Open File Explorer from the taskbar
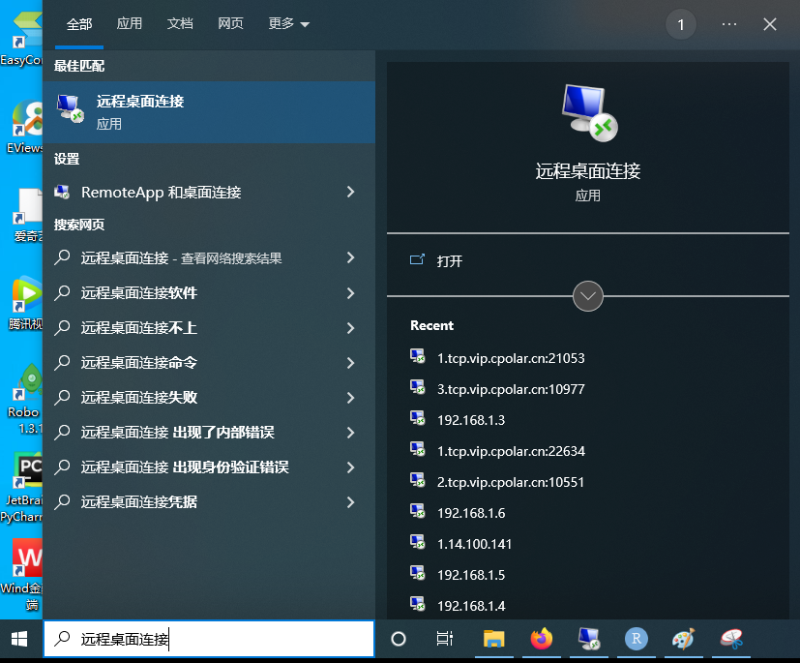This screenshot has height=663, width=800. tap(494, 639)
